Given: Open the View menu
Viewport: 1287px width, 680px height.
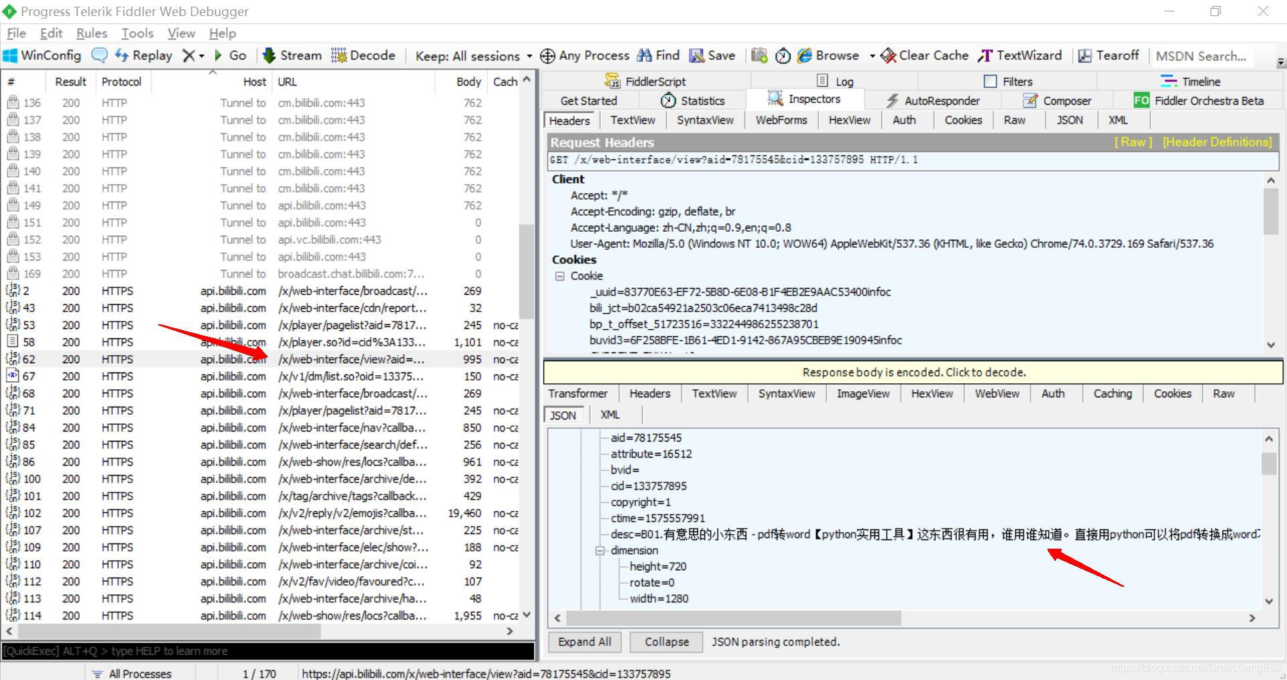Looking at the screenshot, I should pos(181,33).
